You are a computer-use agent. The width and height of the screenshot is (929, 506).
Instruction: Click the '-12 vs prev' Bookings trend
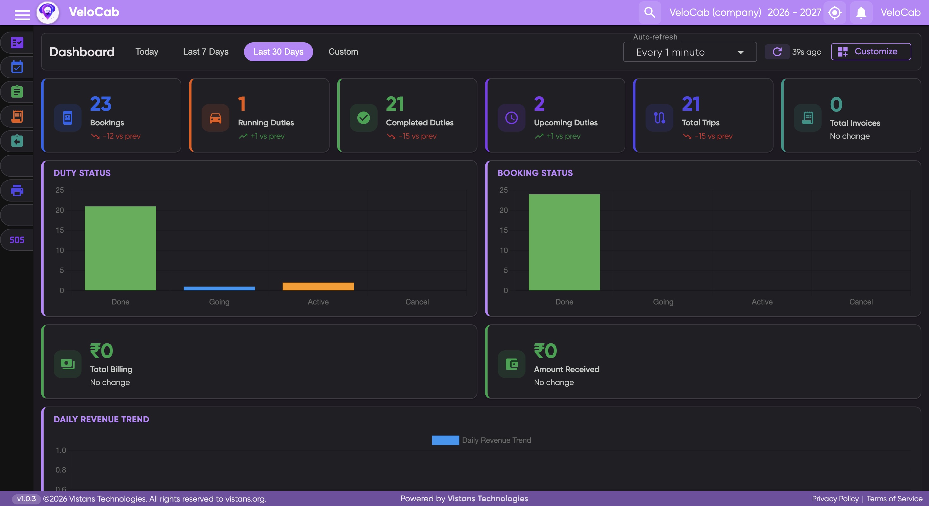coord(115,136)
